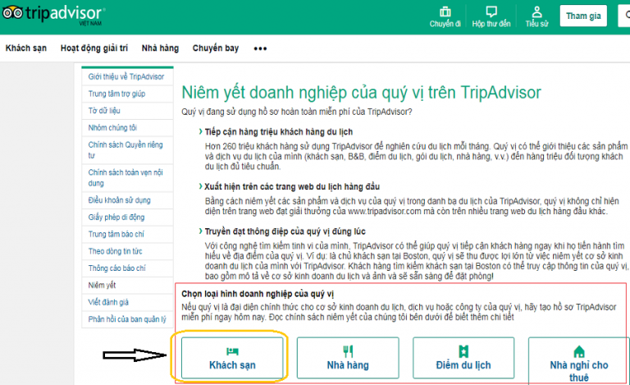Screen dimensions: 630x385
Task: Open the Hộp thư đến inbox icon
Action: tap(491, 11)
